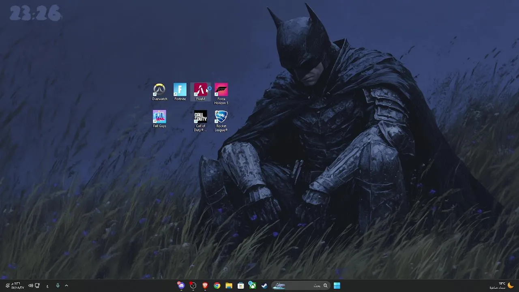Image resolution: width=519 pixels, height=292 pixels.
Task: Open Steam from the taskbar
Action: [264, 286]
